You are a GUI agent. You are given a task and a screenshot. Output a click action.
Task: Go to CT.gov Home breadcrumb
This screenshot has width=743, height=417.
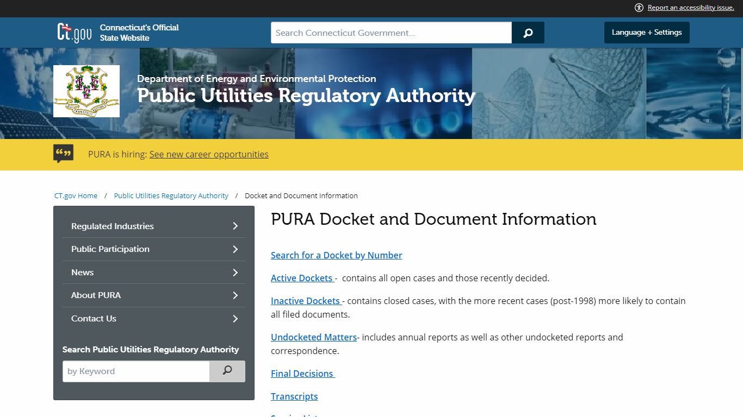click(x=76, y=195)
